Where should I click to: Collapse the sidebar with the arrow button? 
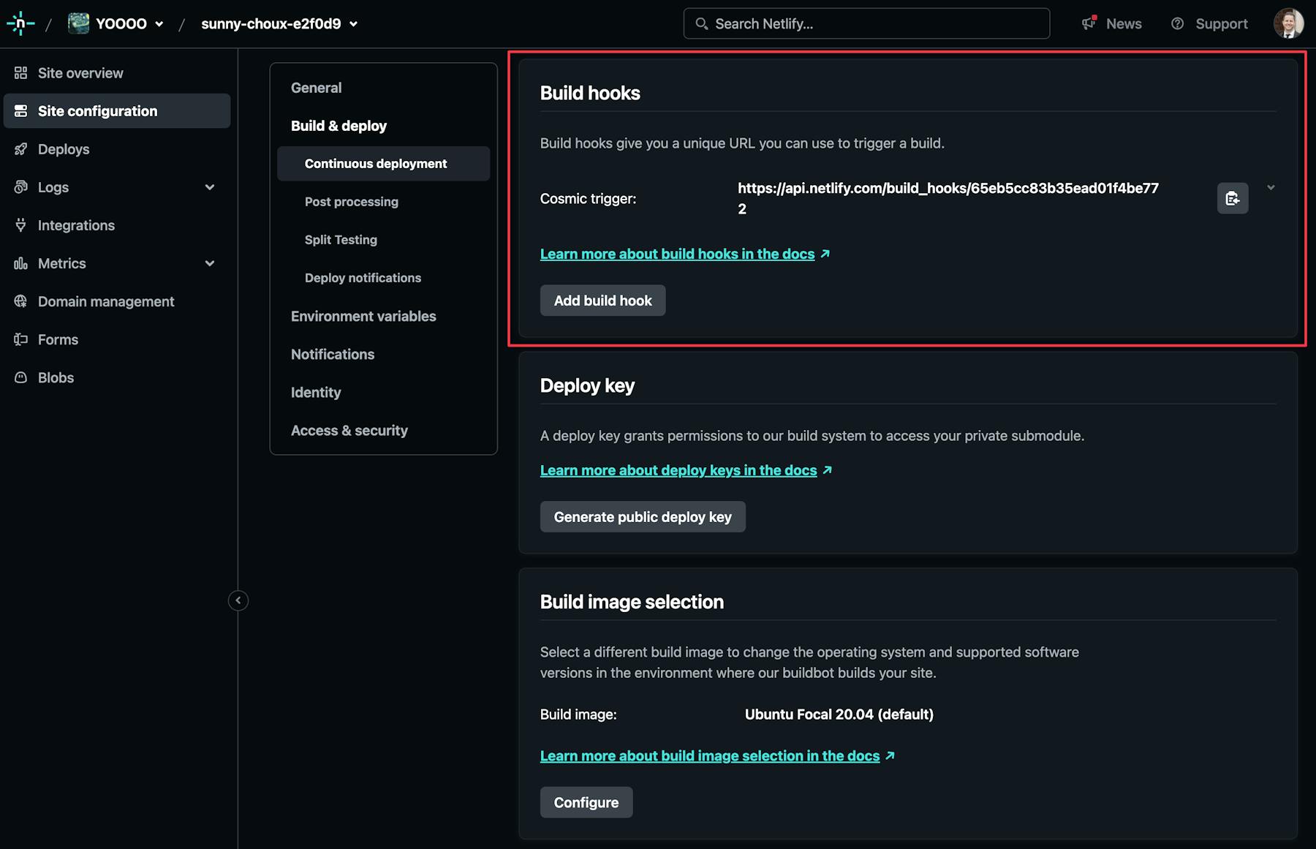tap(238, 600)
